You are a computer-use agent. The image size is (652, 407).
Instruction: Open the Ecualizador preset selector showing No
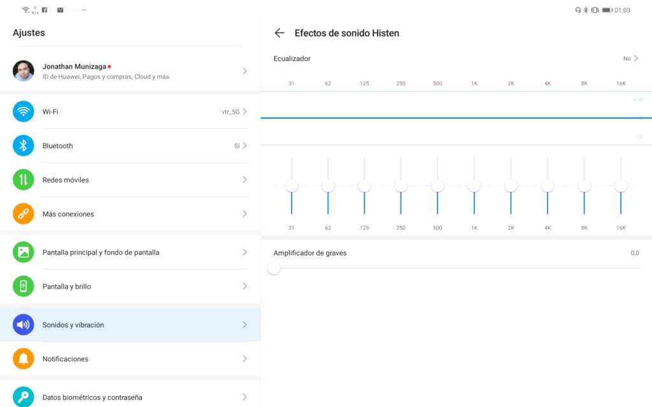click(x=630, y=59)
